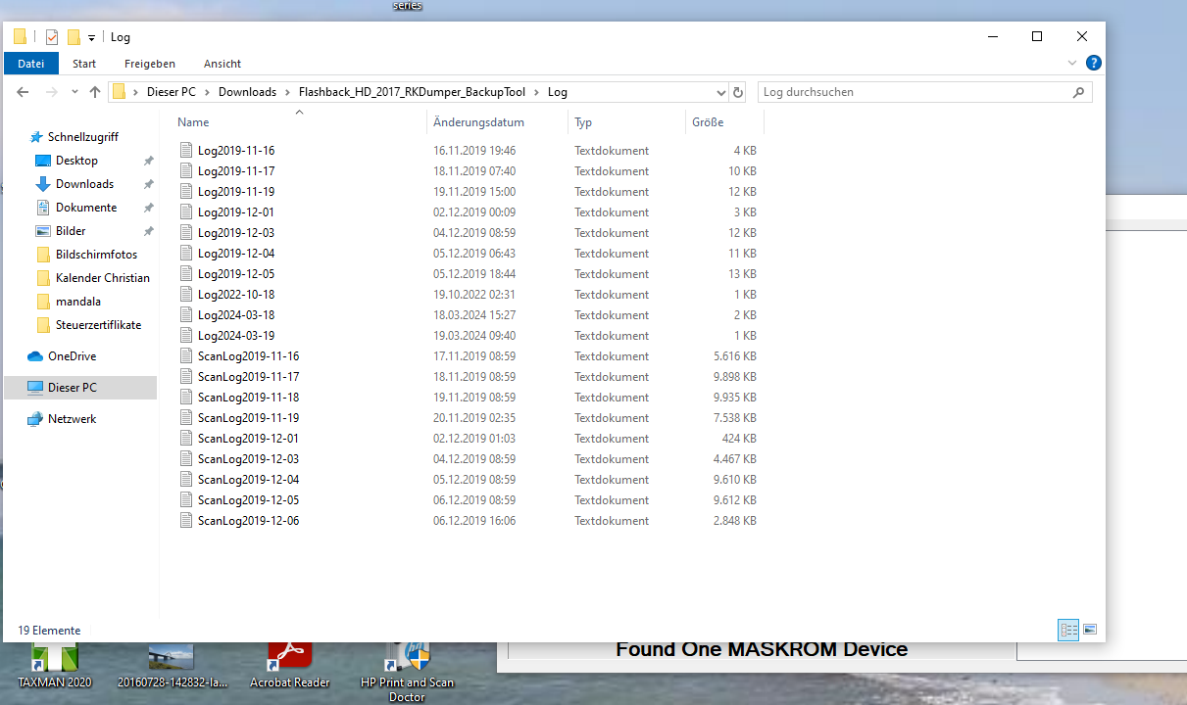Click the icon of ScanLog2019-12-03

point(186,459)
